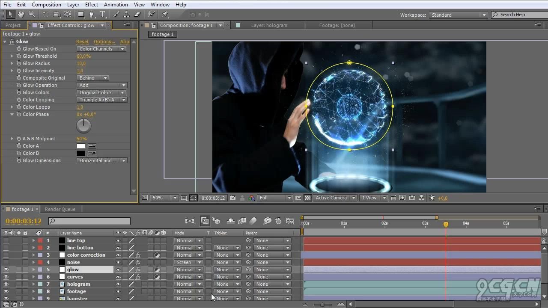548x308 pixels.
Task: Select the Zoom magnifier tool
Action: [x=32, y=15]
